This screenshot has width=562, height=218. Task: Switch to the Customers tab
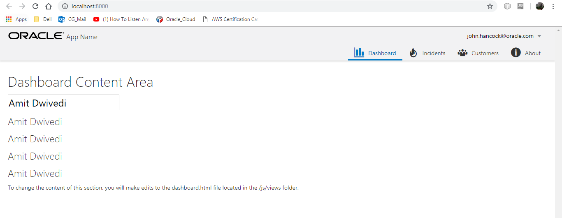(x=478, y=53)
